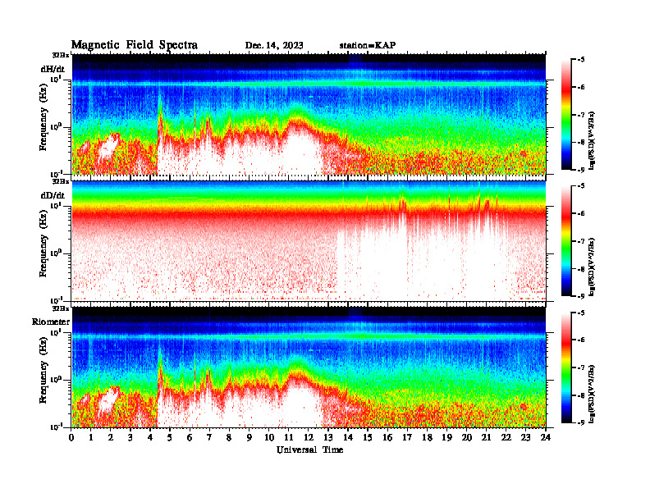650x502 pixels.
Task: Click inside the dH/dt spectrogram plot
Action: point(309,114)
